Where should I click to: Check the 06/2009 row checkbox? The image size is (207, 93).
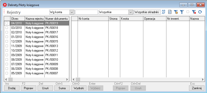tap(7, 68)
